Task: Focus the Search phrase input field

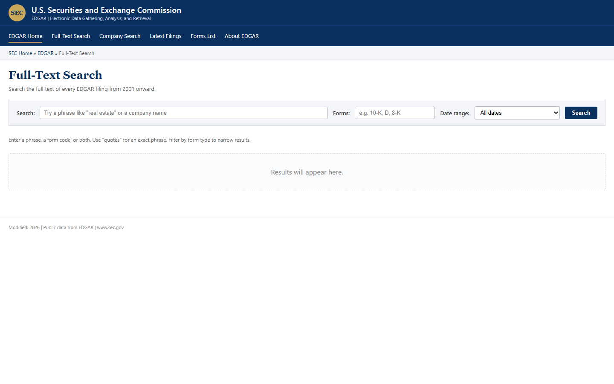Action: pos(184,113)
